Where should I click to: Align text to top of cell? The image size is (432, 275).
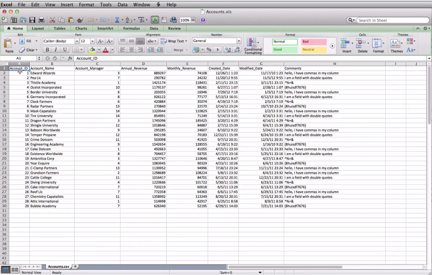coord(122,41)
